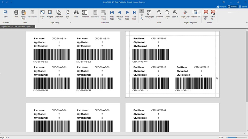Screen dimensions: 248x139
Task: Open the document tab list dropdown
Action: coord(247,26)
